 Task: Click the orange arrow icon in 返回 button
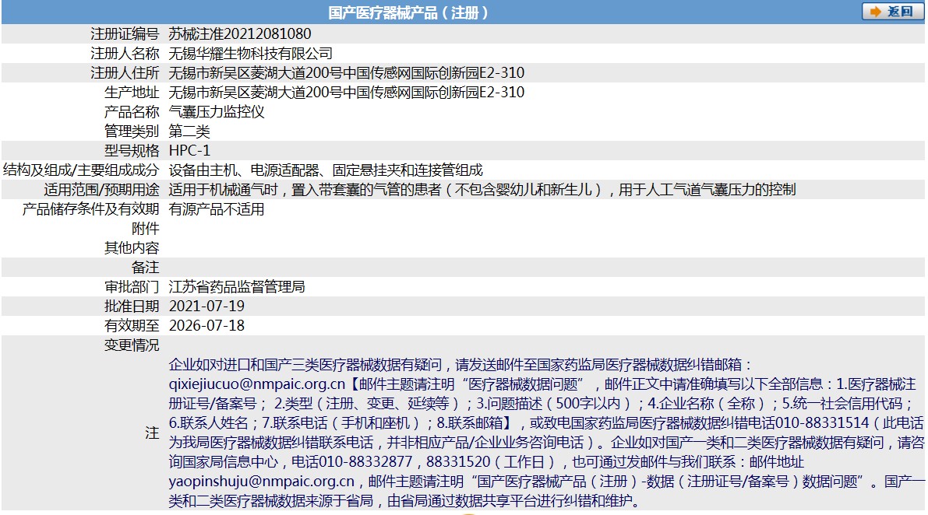point(875,12)
